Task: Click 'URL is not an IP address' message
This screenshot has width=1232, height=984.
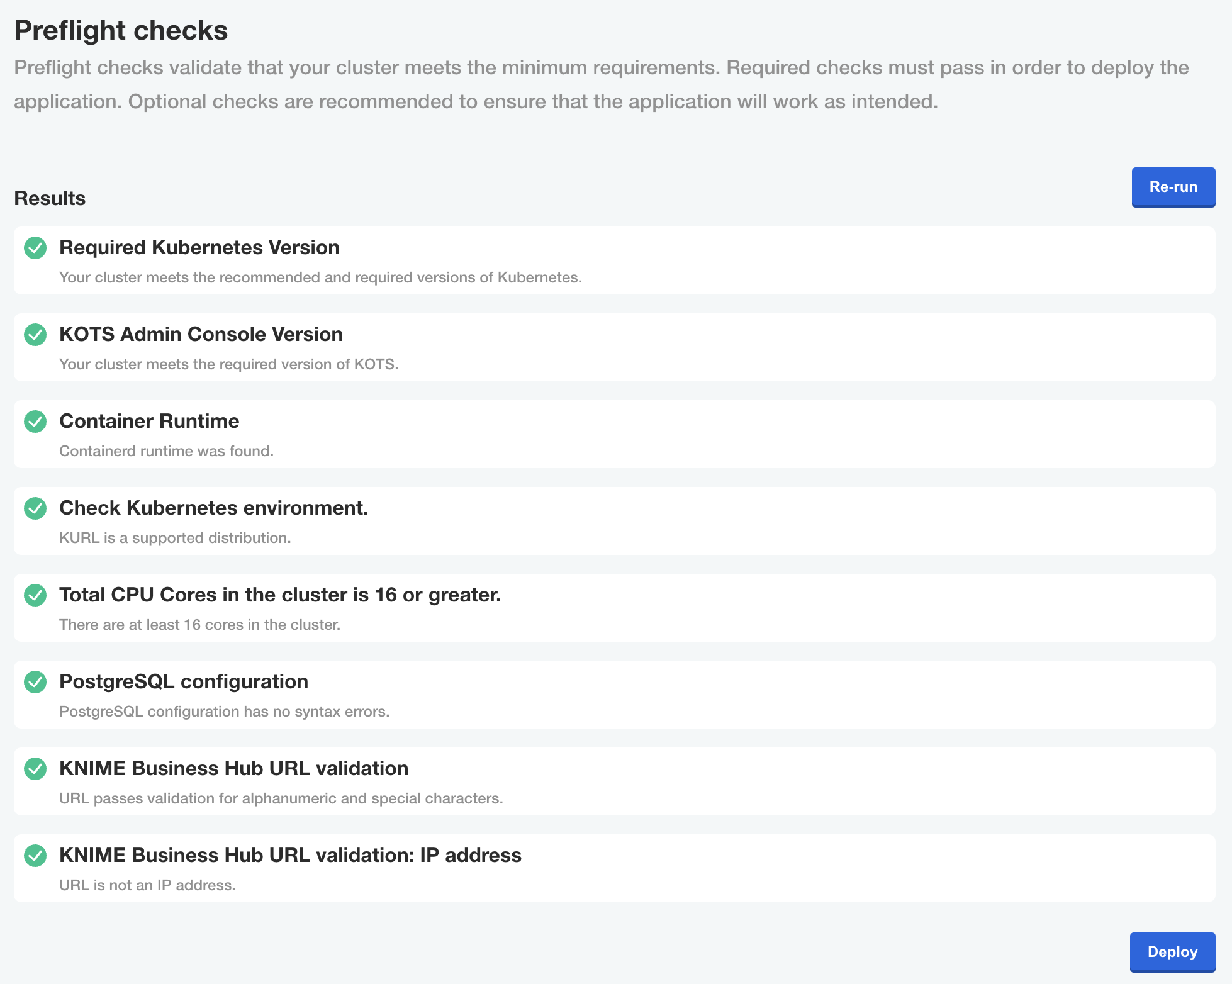Action: [x=147, y=885]
